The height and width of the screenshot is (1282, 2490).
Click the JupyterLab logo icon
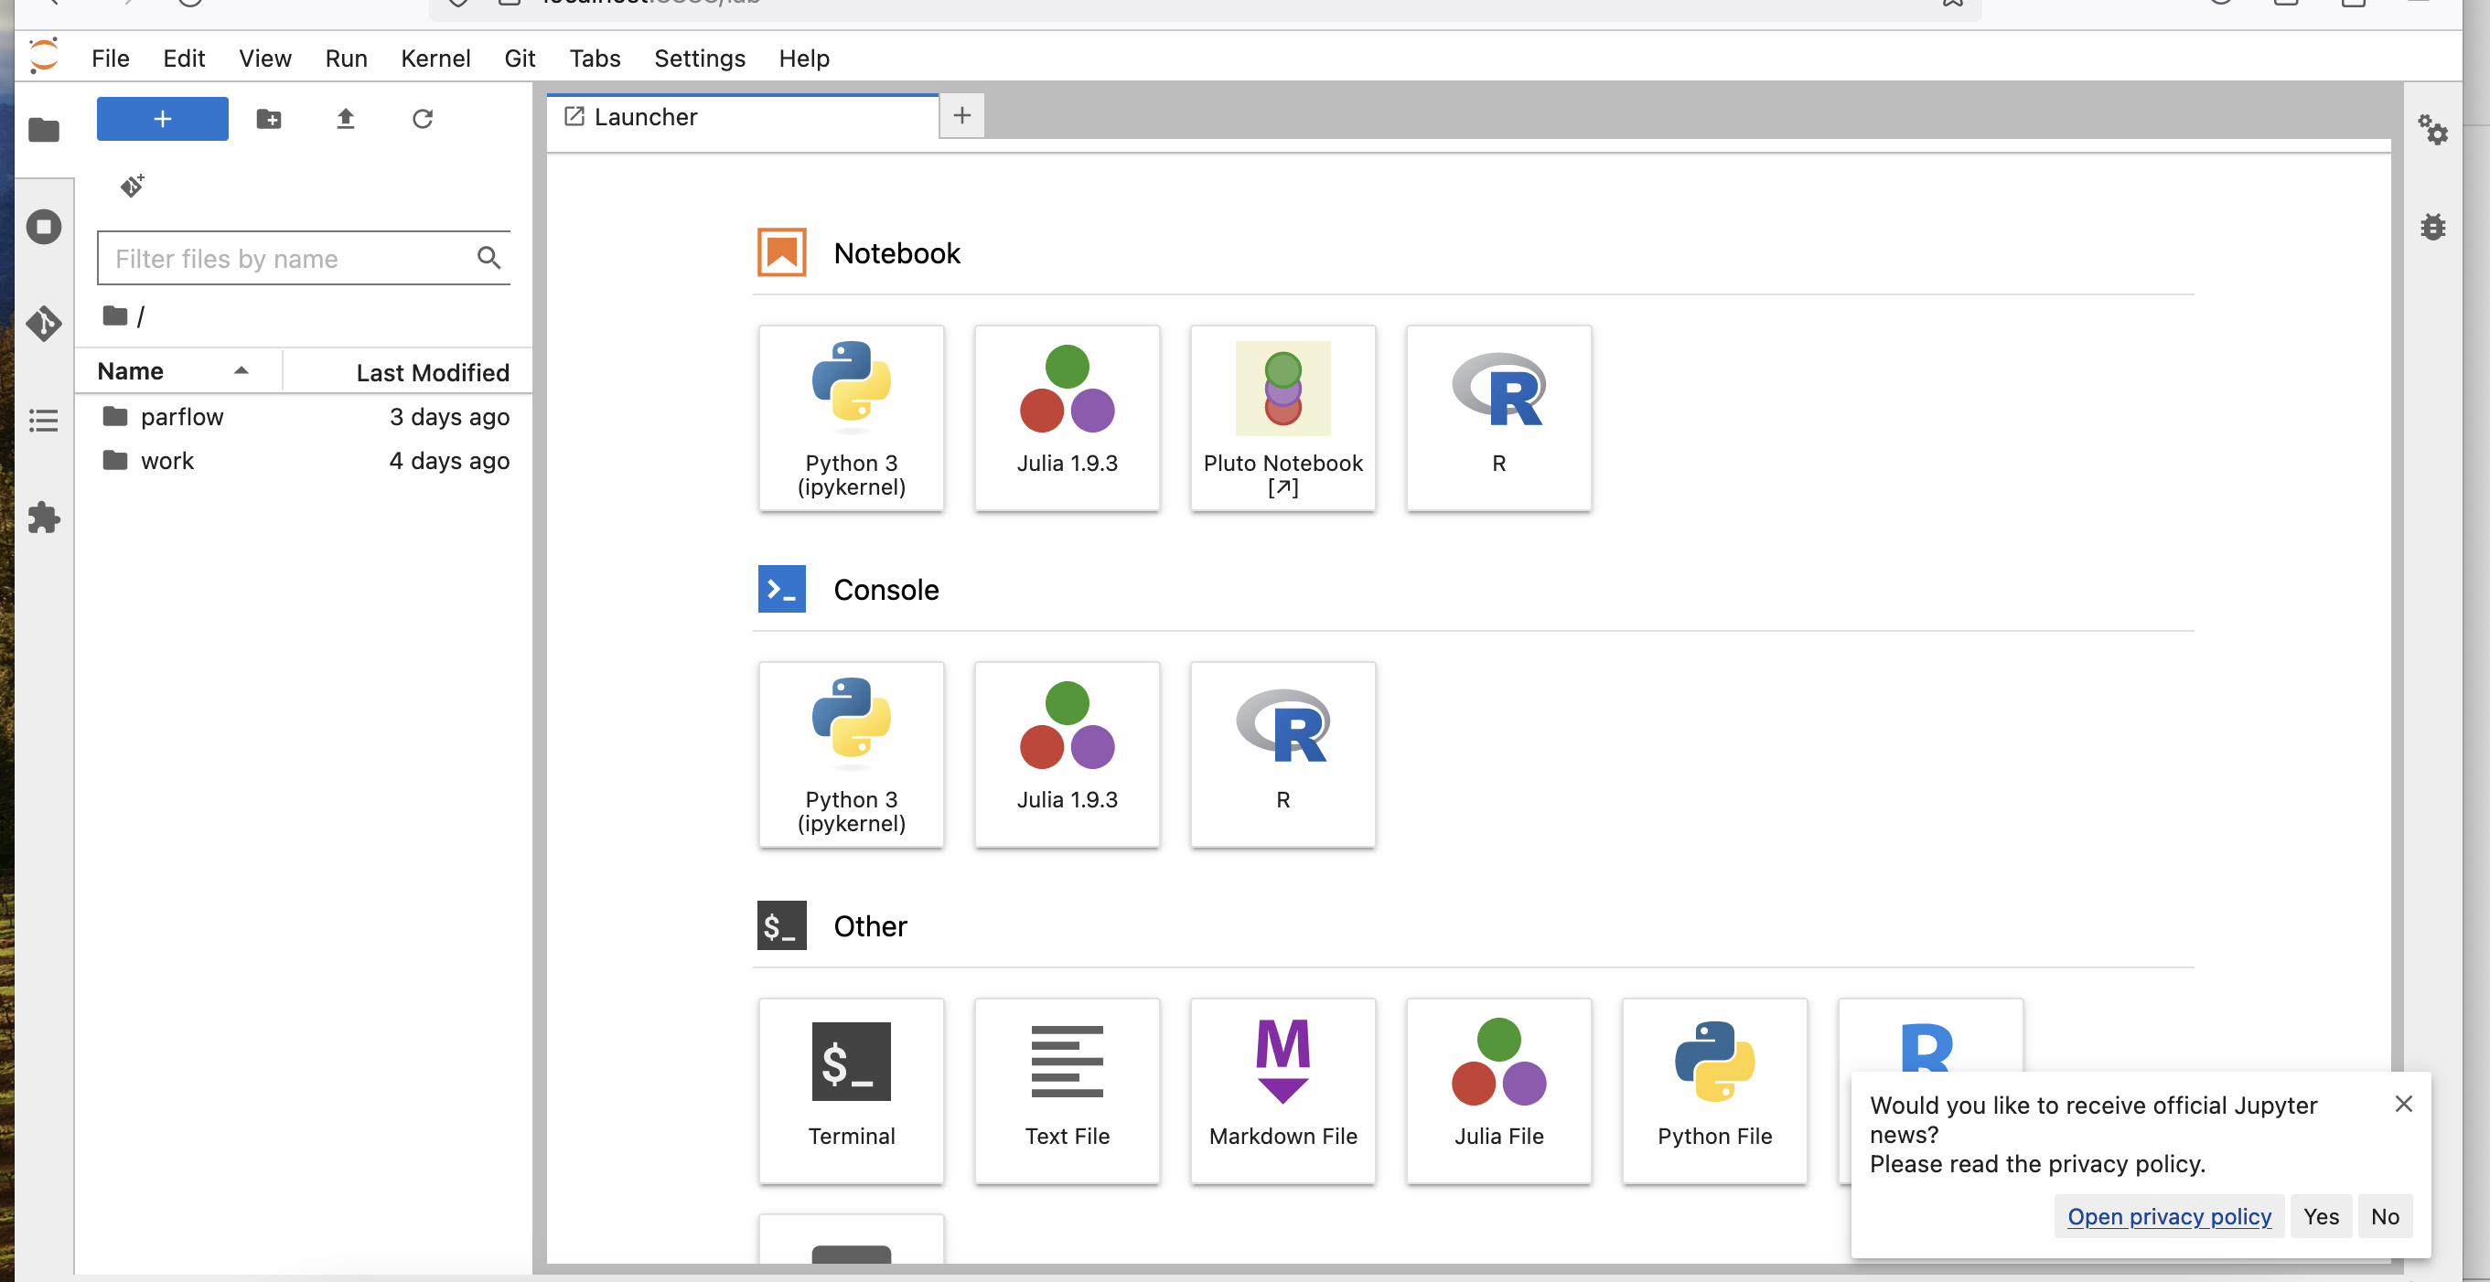pos(44,56)
